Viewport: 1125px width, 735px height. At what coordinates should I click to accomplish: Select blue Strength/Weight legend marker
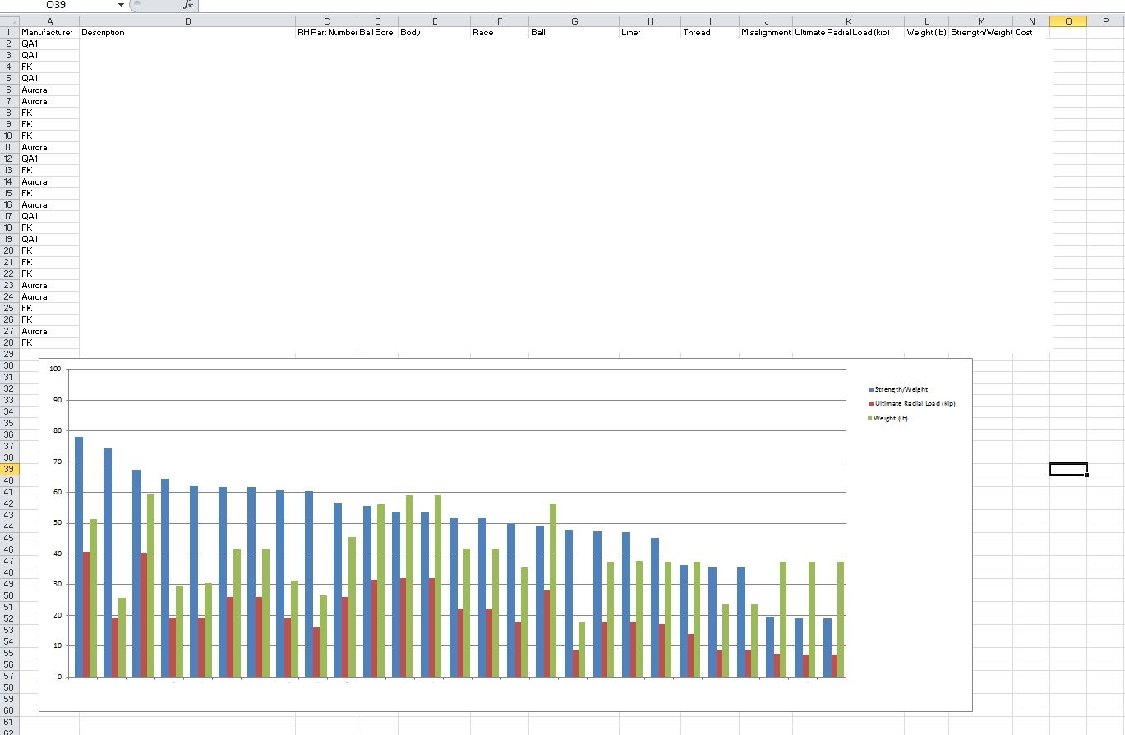click(871, 389)
